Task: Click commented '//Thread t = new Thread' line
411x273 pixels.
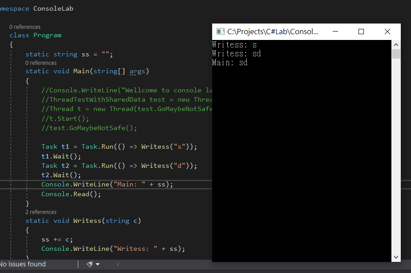Action: [127, 109]
